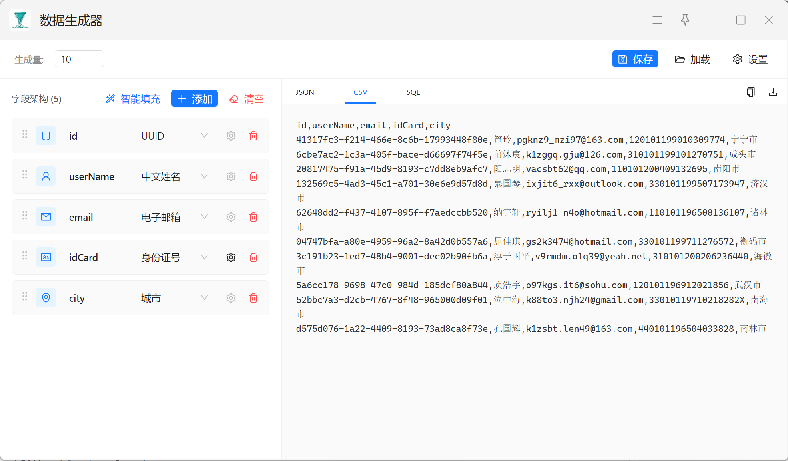788x461 pixels.
Task: Open settings gear for userName field
Action: pyautogui.click(x=231, y=176)
